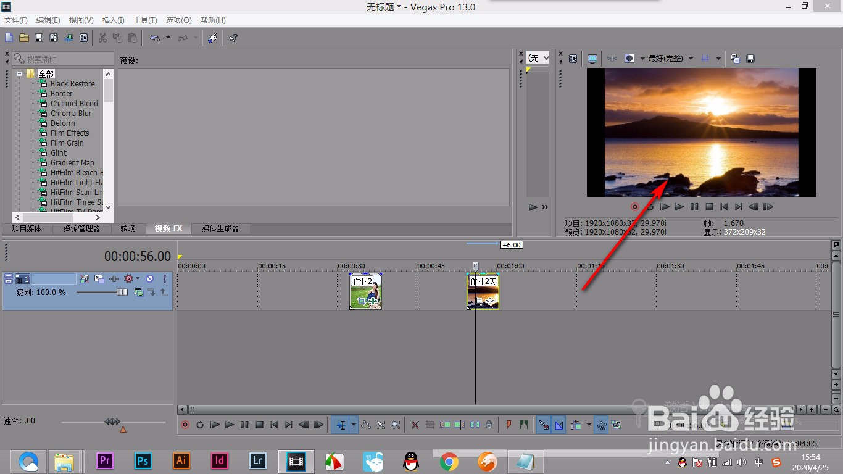The height and width of the screenshot is (474, 843).
Task: Click the render-as icon in main toolbar
Action: click(x=69, y=38)
